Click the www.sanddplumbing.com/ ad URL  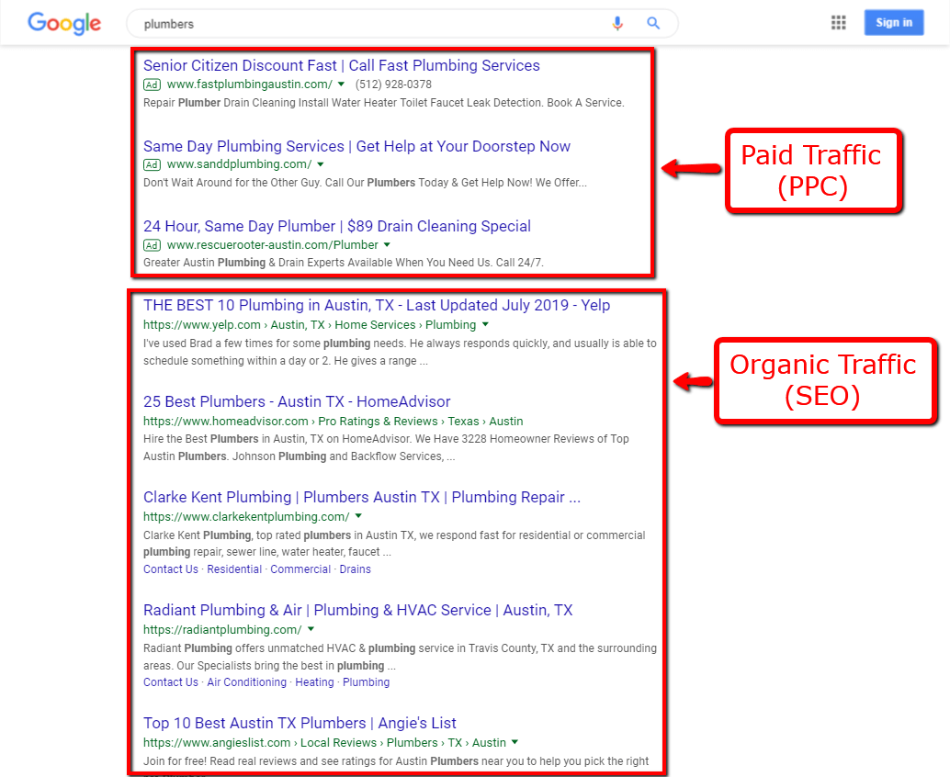(x=239, y=164)
